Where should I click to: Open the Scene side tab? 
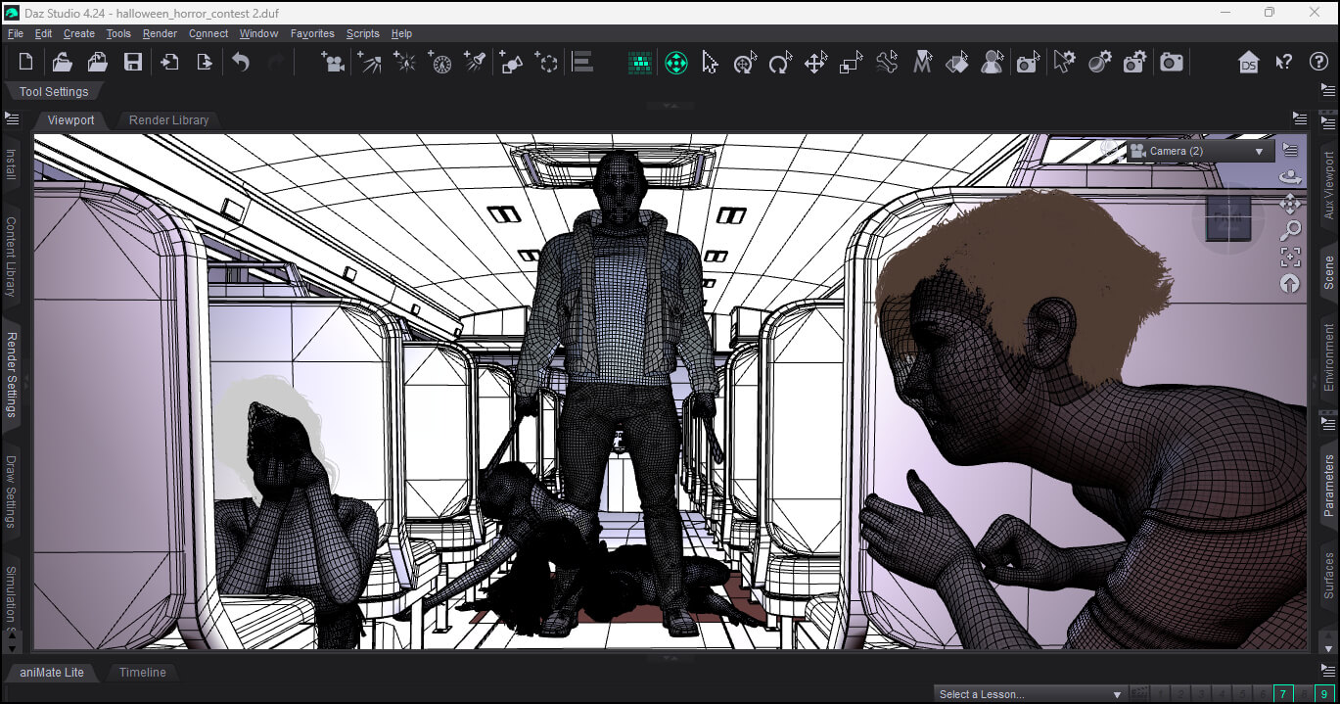pyautogui.click(x=1328, y=273)
